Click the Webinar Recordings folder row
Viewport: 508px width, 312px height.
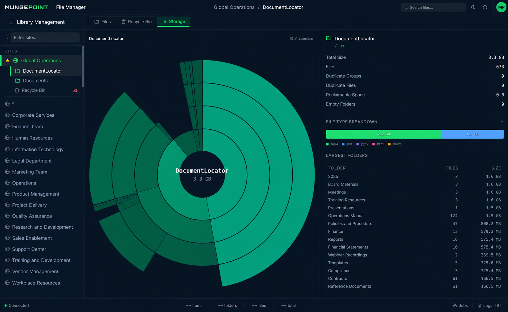click(x=415, y=255)
